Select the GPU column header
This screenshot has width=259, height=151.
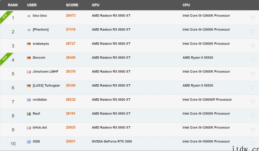(x=96, y=5)
